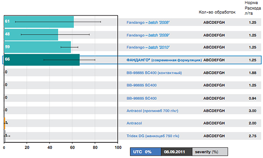Click the 2.75 rate value
This screenshot has width=263, height=158.
252,136
